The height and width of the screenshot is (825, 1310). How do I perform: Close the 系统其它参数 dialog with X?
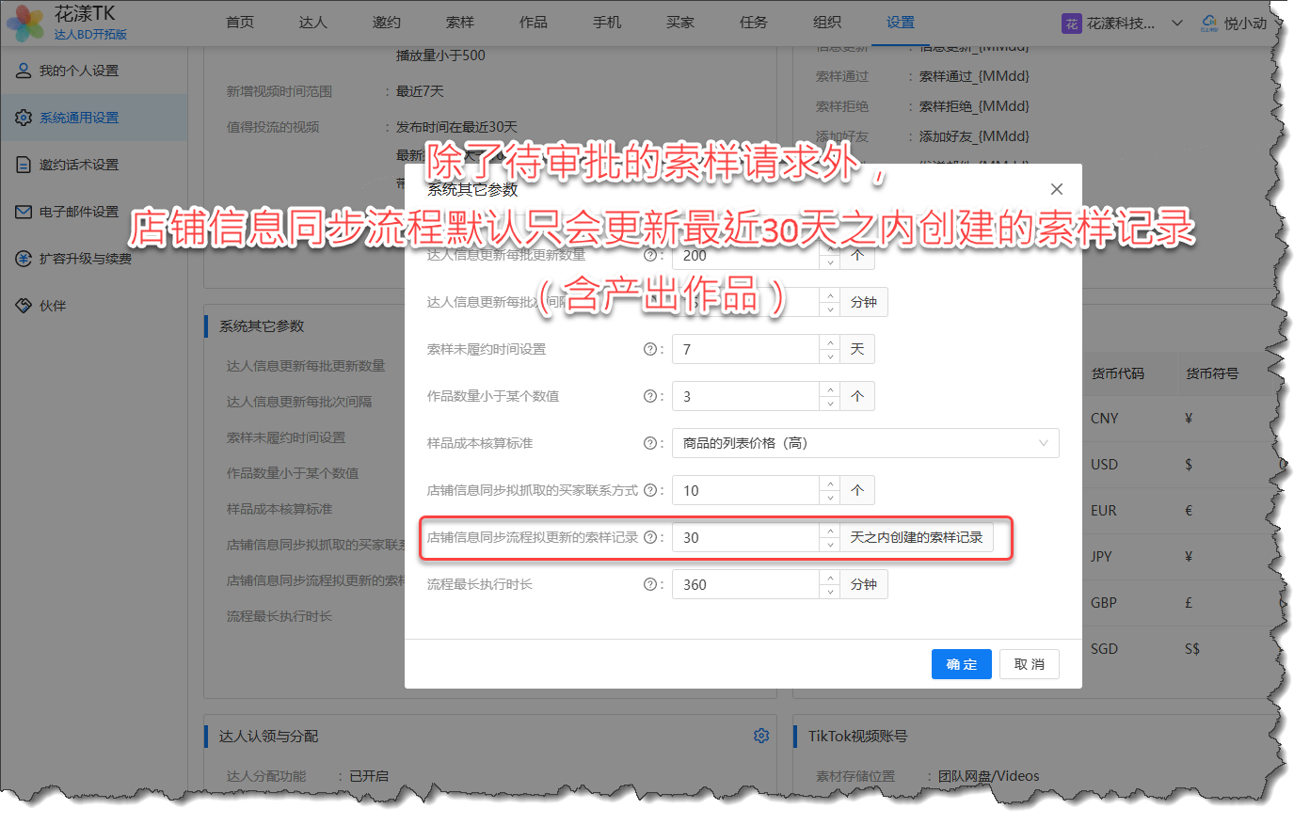tap(1056, 189)
